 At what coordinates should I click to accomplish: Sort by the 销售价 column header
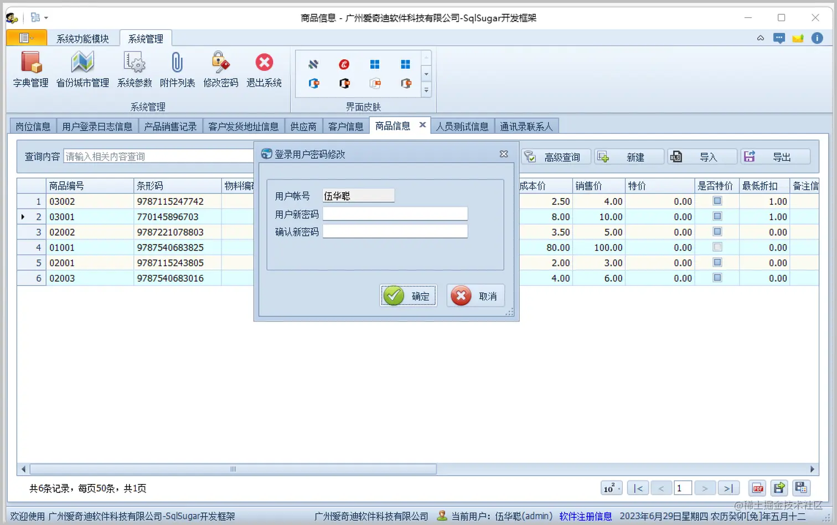tap(598, 186)
